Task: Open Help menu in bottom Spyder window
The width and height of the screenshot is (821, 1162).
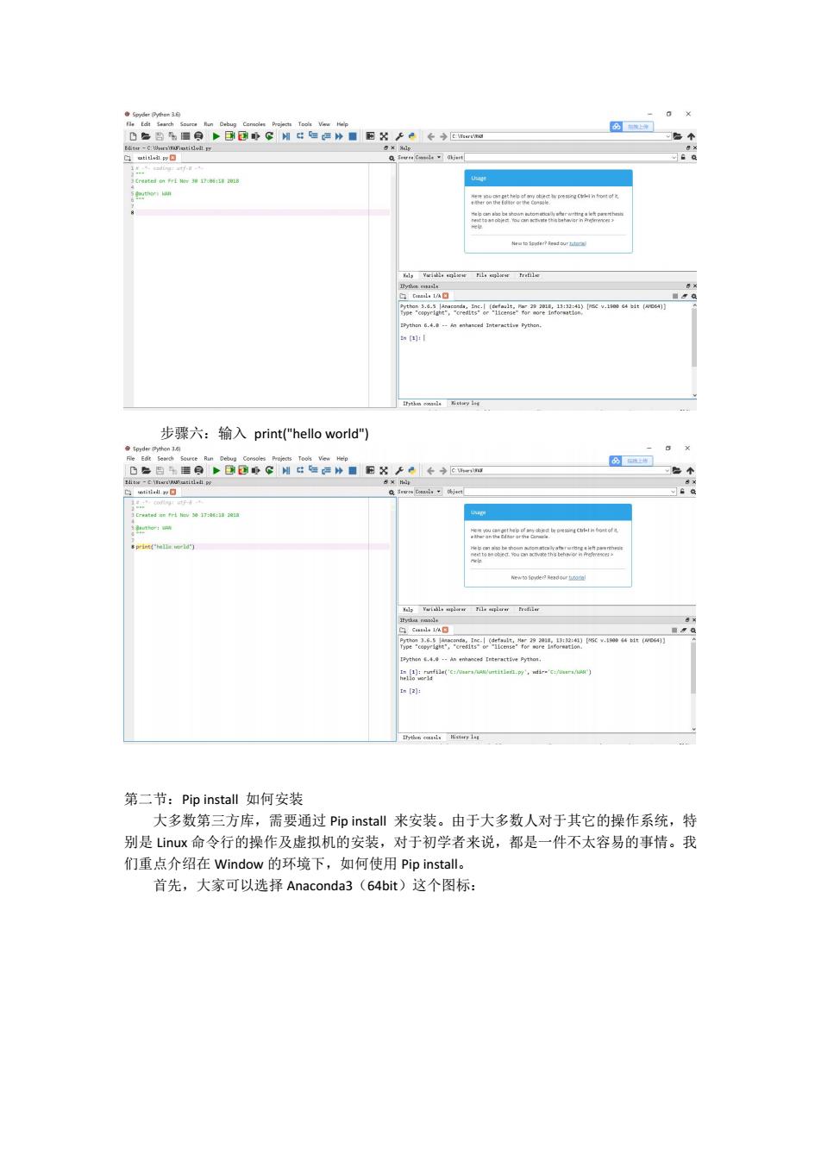Action: tap(342, 458)
